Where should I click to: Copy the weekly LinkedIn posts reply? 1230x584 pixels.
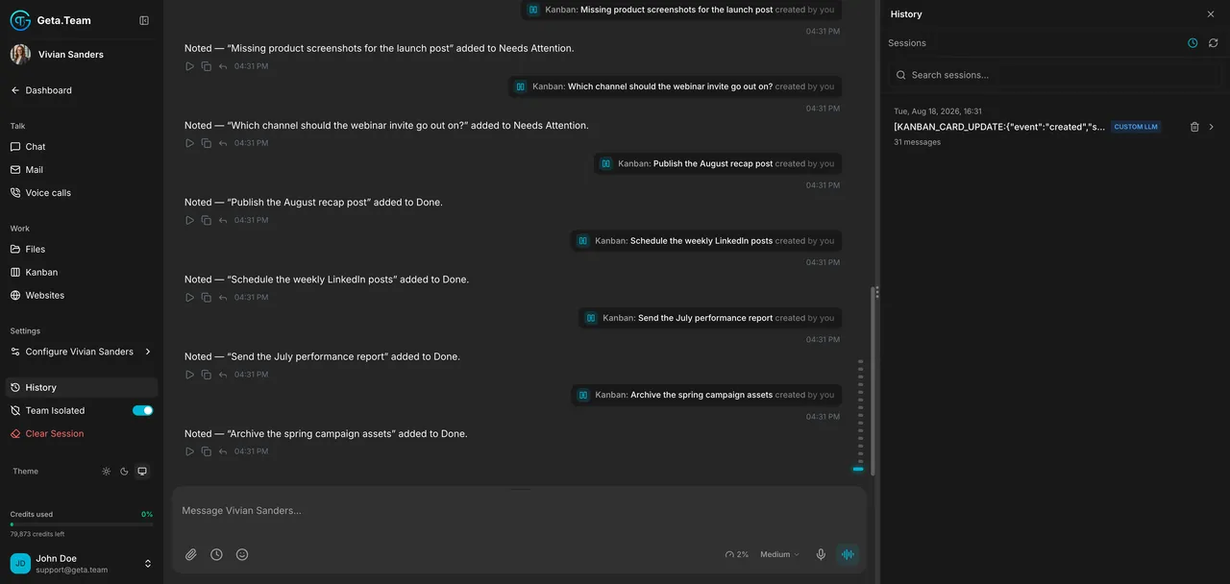206,298
